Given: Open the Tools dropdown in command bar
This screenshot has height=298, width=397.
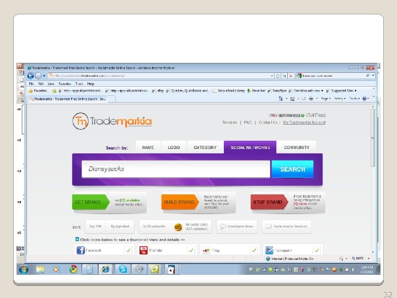Looking at the screenshot, I should [354, 99].
